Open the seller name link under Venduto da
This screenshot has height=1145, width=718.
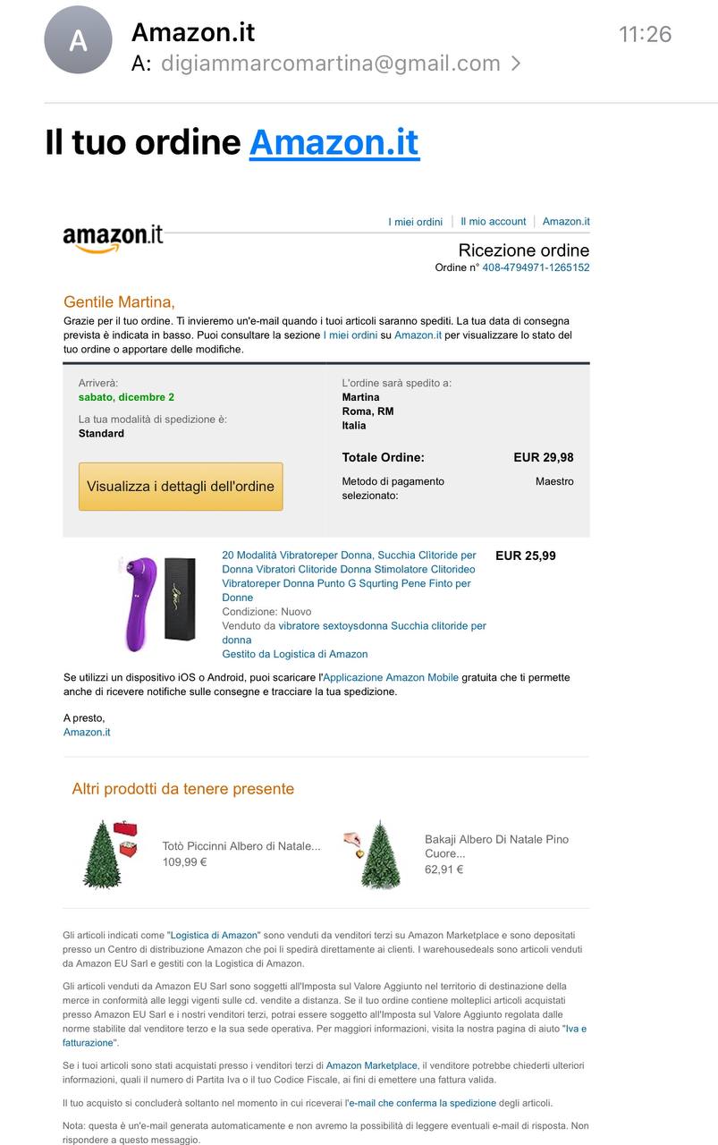(354, 632)
